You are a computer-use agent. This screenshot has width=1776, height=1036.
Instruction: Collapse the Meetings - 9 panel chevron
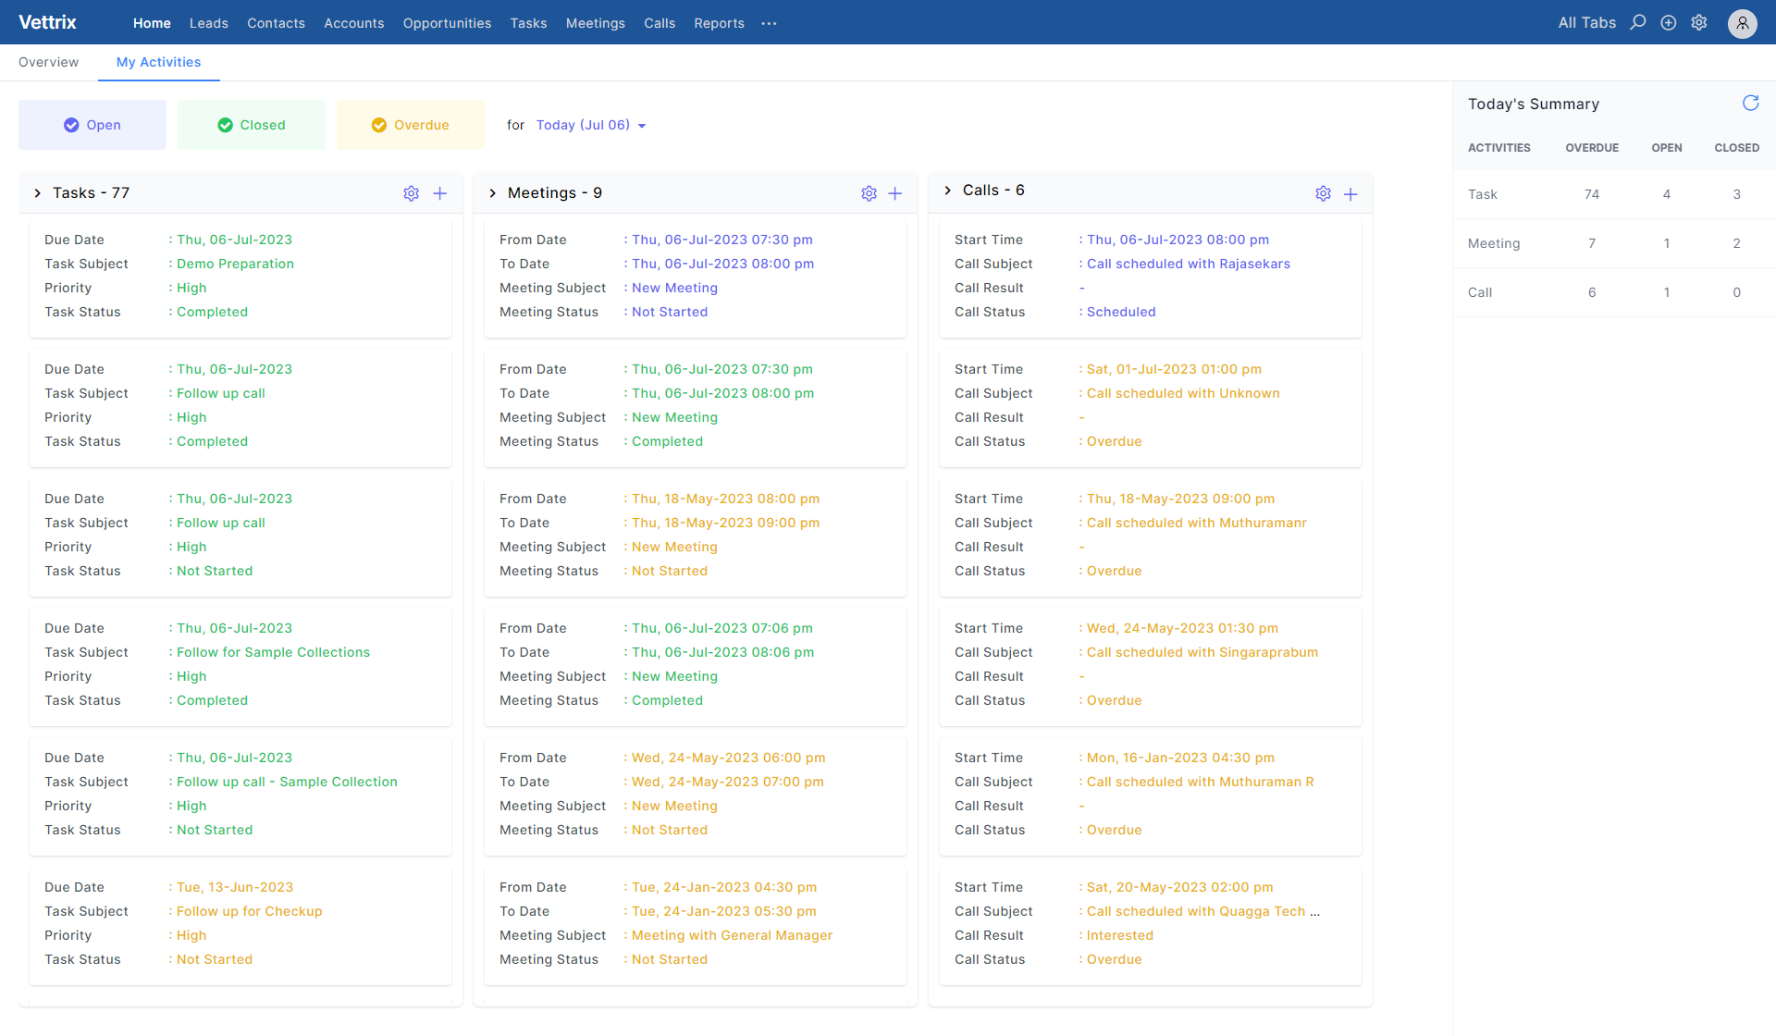(x=492, y=193)
